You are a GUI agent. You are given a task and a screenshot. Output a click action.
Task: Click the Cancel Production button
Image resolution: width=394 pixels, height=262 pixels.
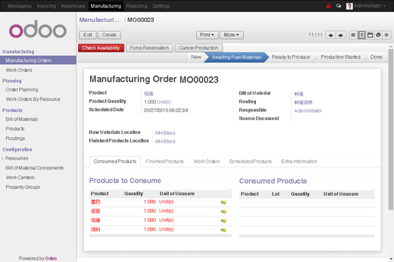click(x=198, y=48)
